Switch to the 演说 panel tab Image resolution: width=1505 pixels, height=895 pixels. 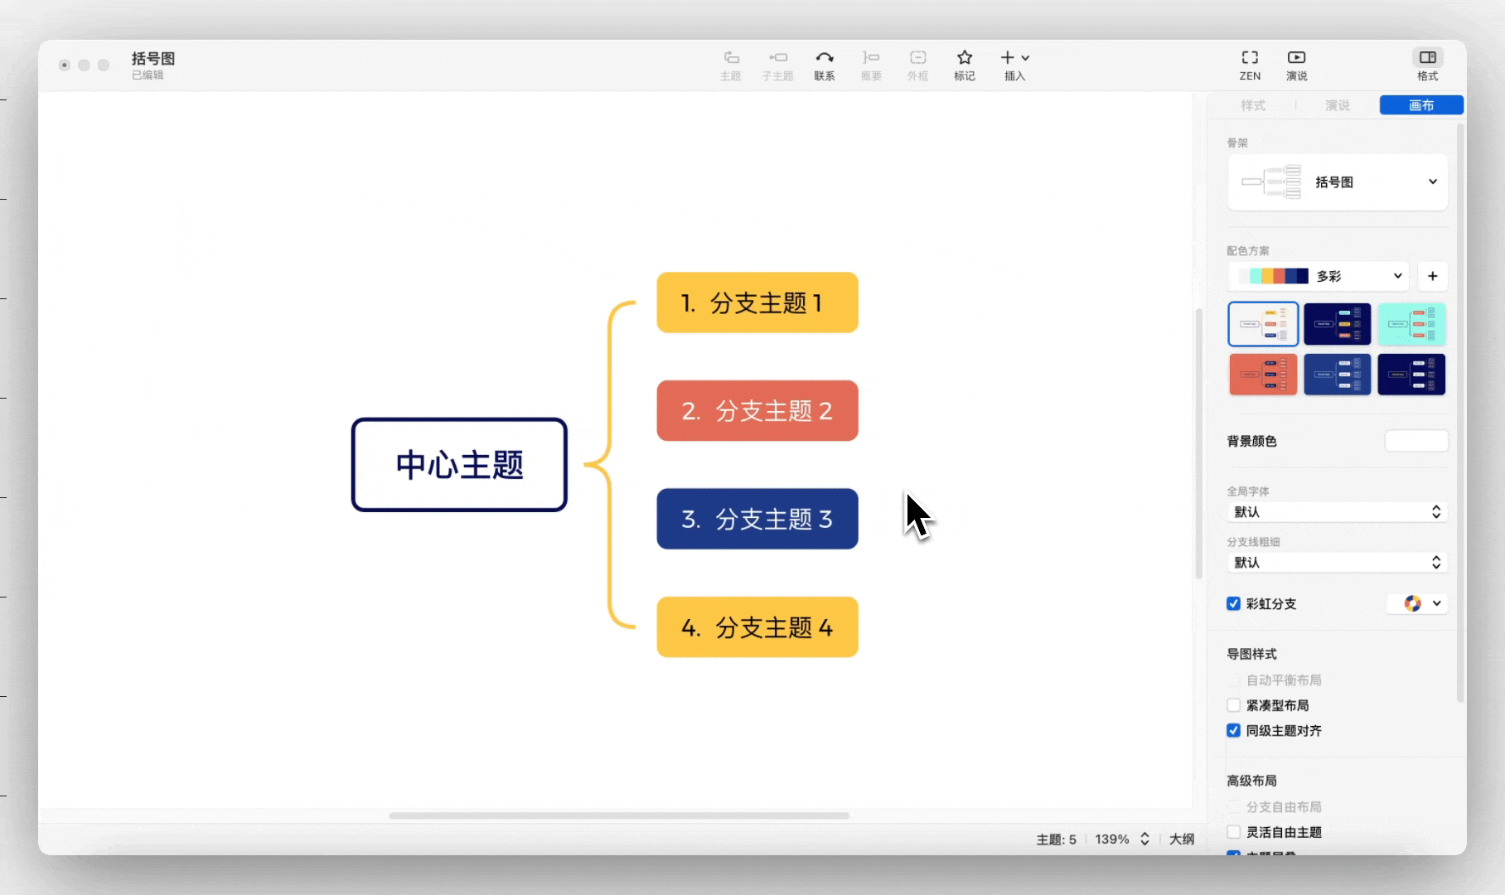[1338, 105]
